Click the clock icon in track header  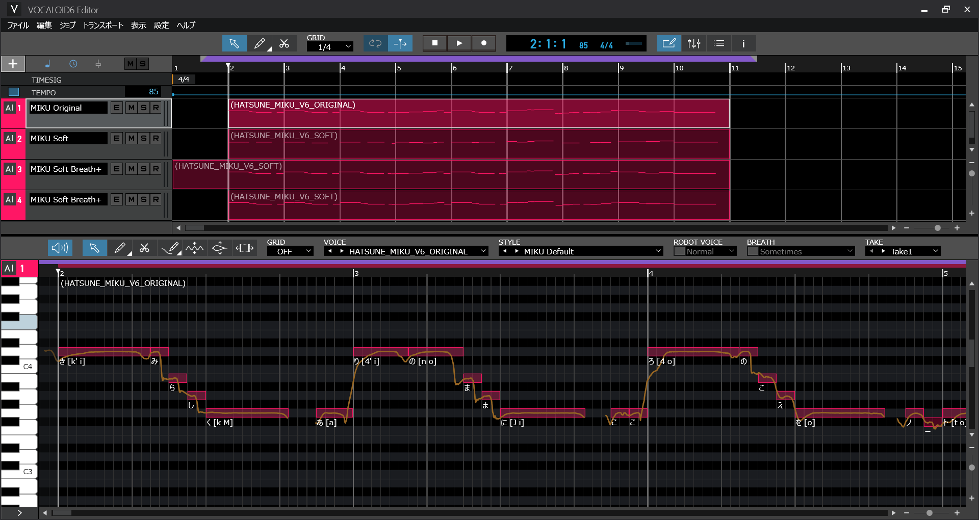[73, 64]
